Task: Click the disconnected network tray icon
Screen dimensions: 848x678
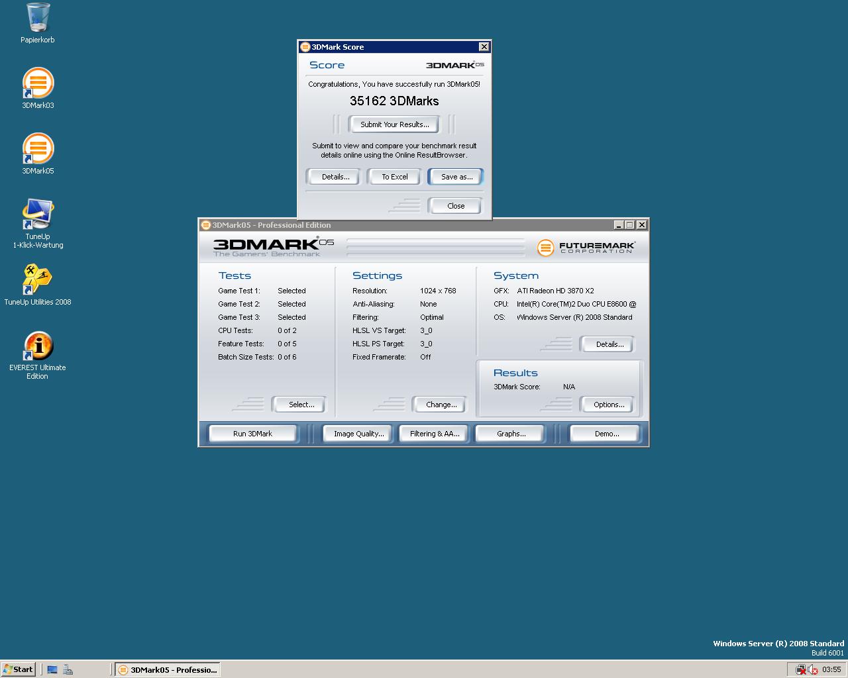Action: (x=800, y=669)
